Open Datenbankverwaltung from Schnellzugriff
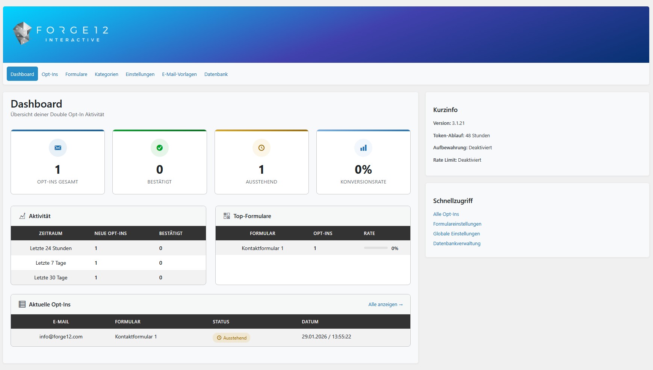Viewport: 653px width, 370px height. tap(457, 243)
